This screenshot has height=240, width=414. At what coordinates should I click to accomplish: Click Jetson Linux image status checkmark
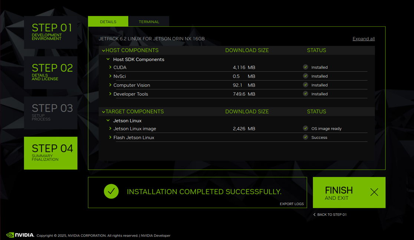(x=305, y=128)
